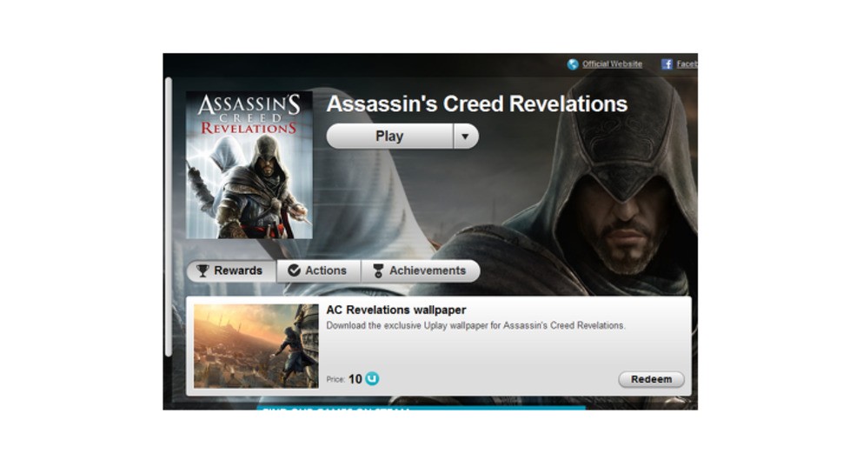Select the Achievements tab
This screenshot has height=474, width=843.
(x=421, y=270)
